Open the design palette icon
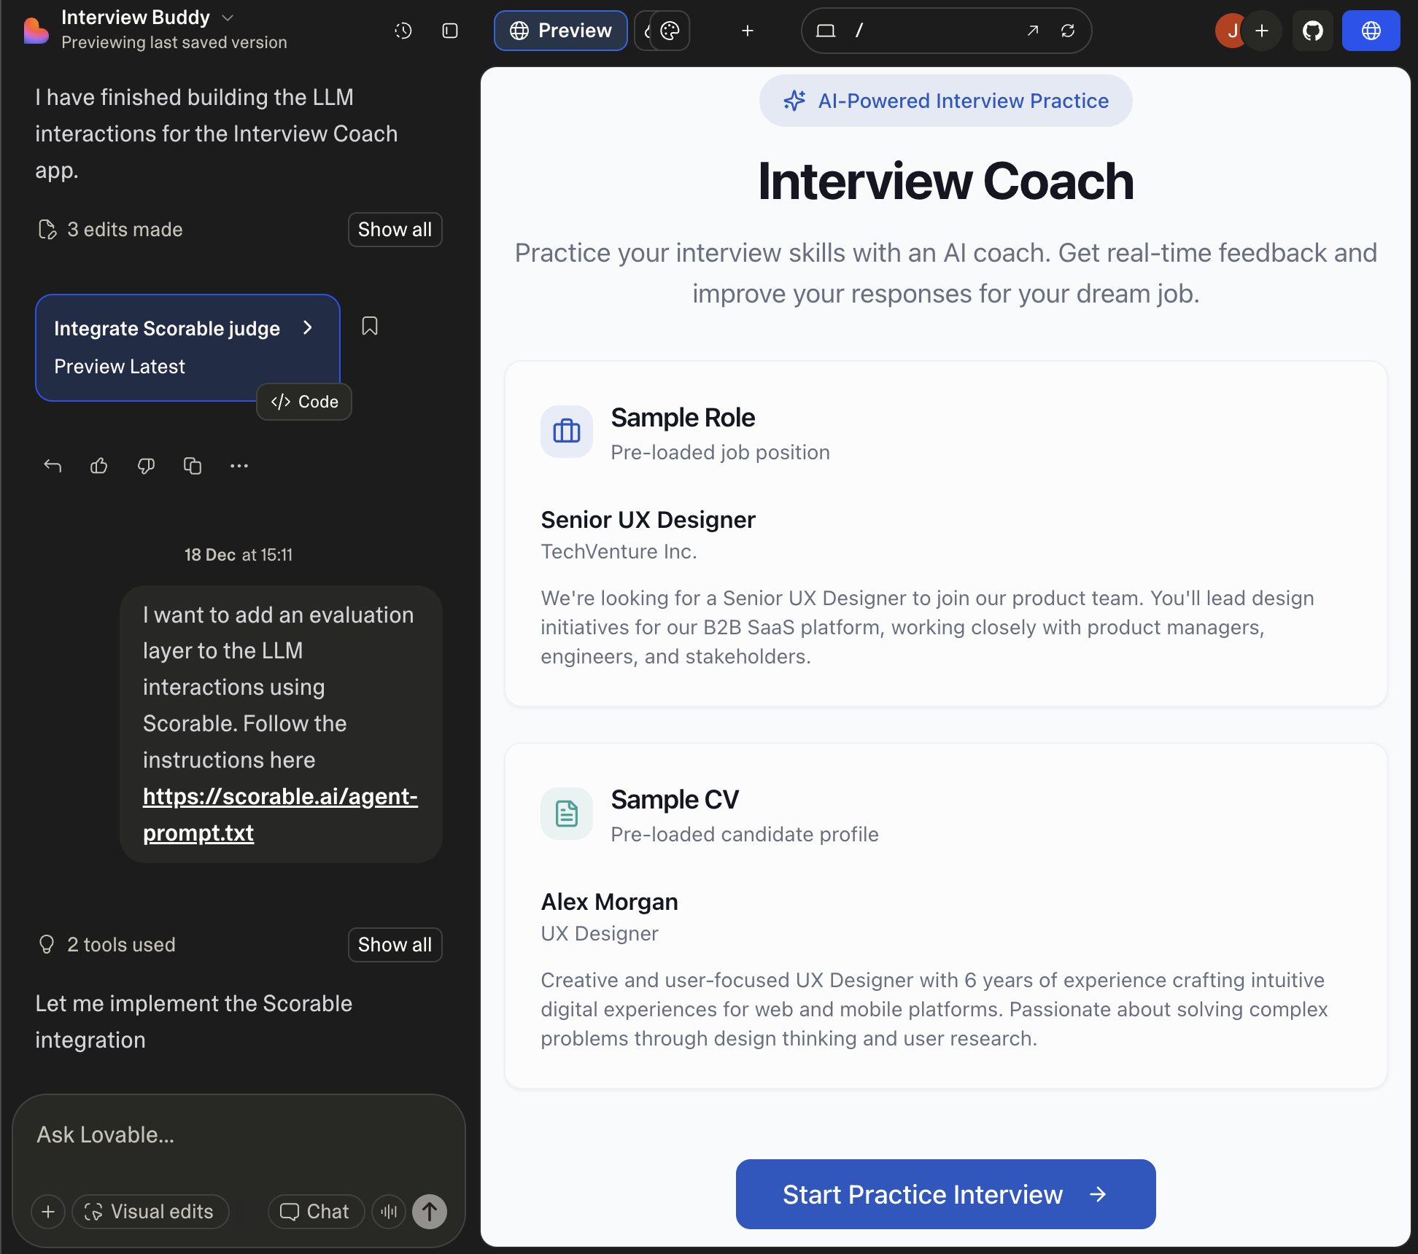The image size is (1418, 1254). [x=670, y=31]
